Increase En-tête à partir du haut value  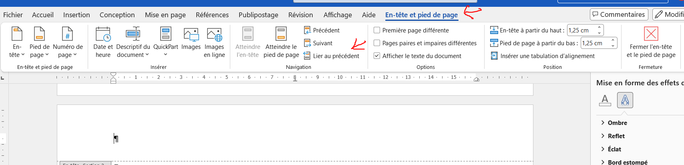[x=599, y=28]
